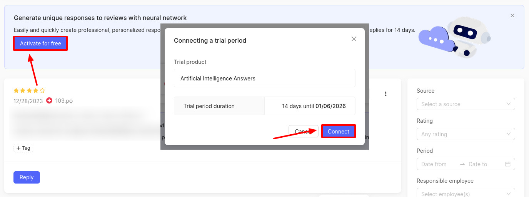Click the robot illustration in banner
The width and height of the screenshot is (529, 197).
tap(466, 37)
